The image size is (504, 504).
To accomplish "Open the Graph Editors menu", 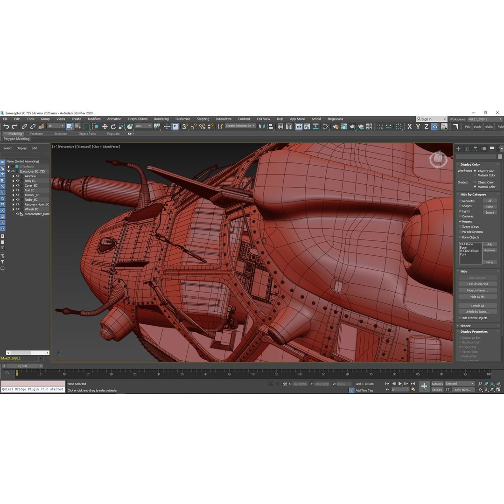I will coord(138,119).
